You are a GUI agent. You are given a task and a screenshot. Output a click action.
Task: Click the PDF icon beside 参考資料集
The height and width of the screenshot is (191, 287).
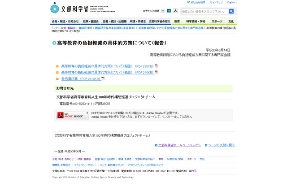[x=103, y=78]
